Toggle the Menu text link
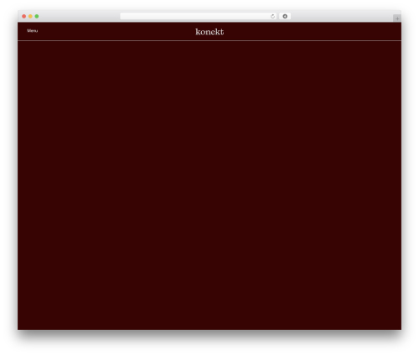 (33, 31)
